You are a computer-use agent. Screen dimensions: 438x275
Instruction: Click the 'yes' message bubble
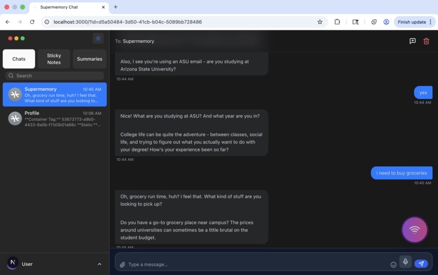click(423, 92)
